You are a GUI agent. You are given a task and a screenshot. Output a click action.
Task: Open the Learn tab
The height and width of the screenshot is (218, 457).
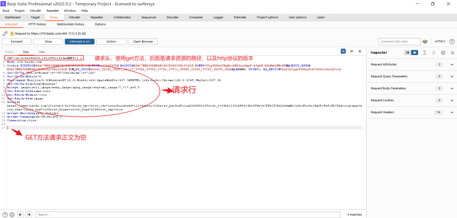(321, 17)
